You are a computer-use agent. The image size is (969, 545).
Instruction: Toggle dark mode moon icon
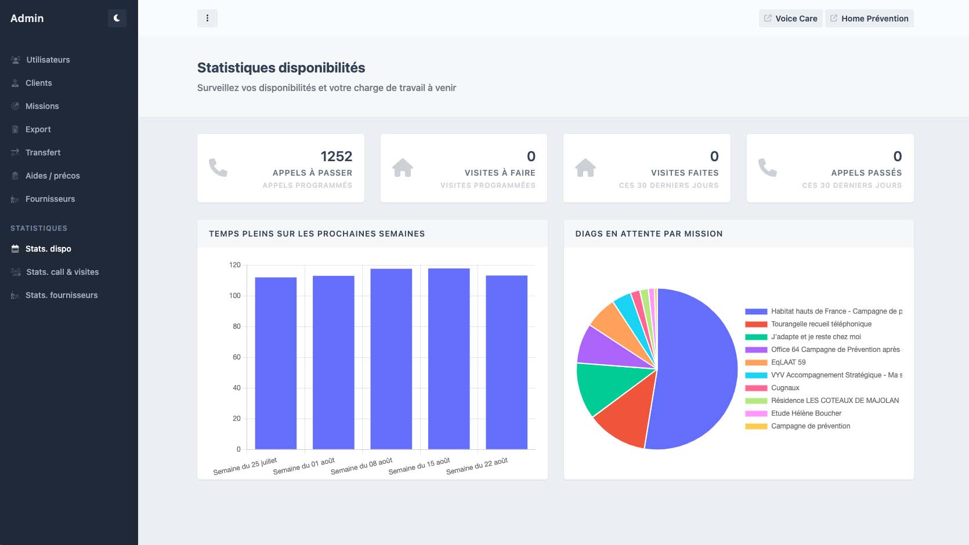point(117,18)
